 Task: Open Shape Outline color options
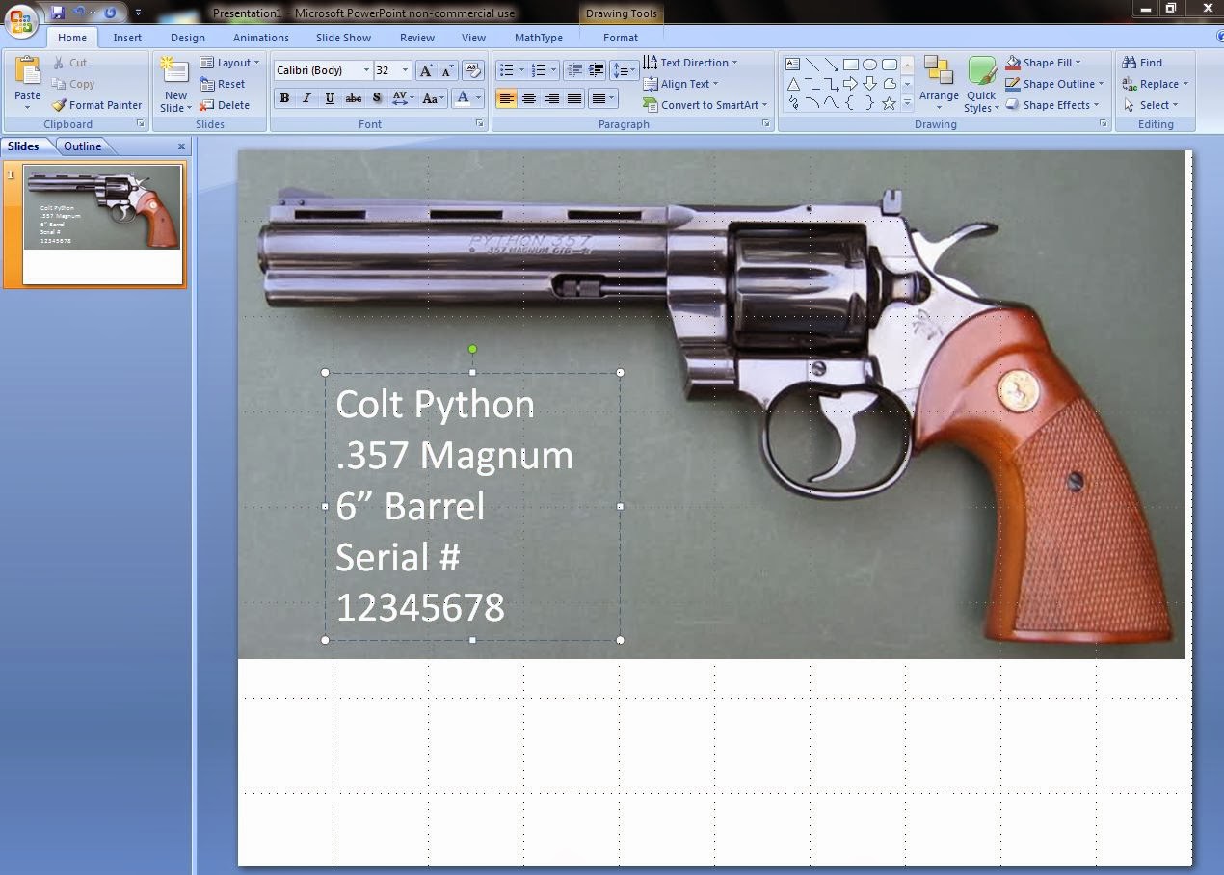pyautogui.click(x=1055, y=84)
